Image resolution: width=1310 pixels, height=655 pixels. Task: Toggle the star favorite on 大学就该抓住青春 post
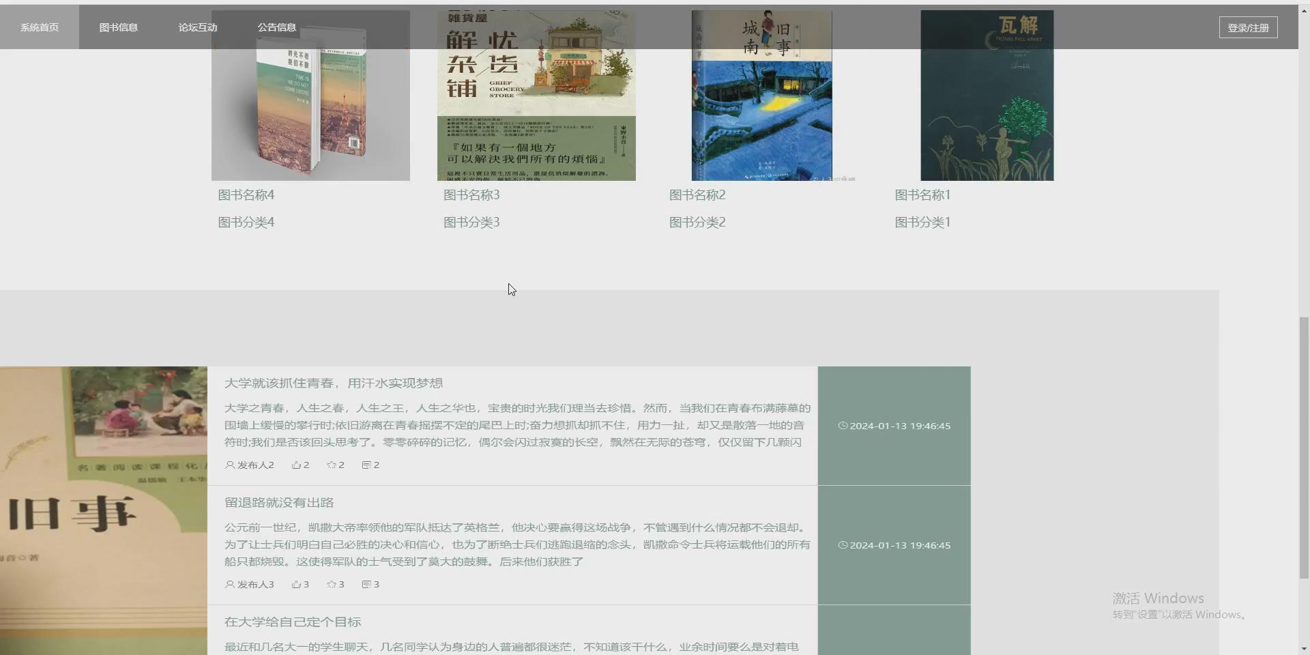click(330, 465)
